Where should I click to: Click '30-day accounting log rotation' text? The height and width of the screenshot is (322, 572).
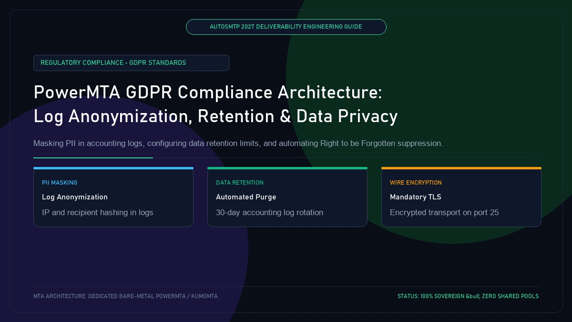(269, 212)
